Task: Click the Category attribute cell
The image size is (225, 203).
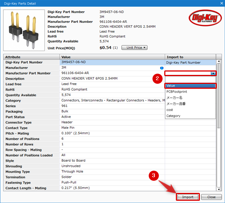Action: [x=31, y=101]
